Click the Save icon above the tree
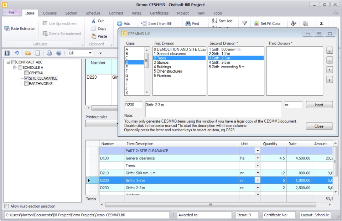 pyautogui.click(x=7, y=53)
